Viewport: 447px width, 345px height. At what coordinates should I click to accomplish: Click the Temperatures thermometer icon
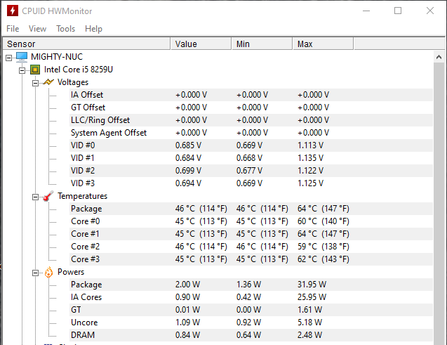[x=48, y=196]
